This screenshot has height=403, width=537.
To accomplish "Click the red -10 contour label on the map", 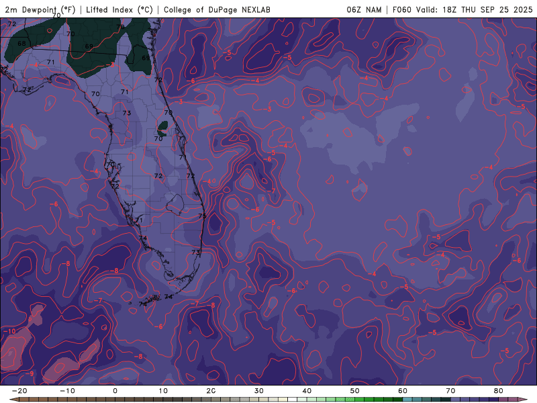I will click(x=9, y=331).
